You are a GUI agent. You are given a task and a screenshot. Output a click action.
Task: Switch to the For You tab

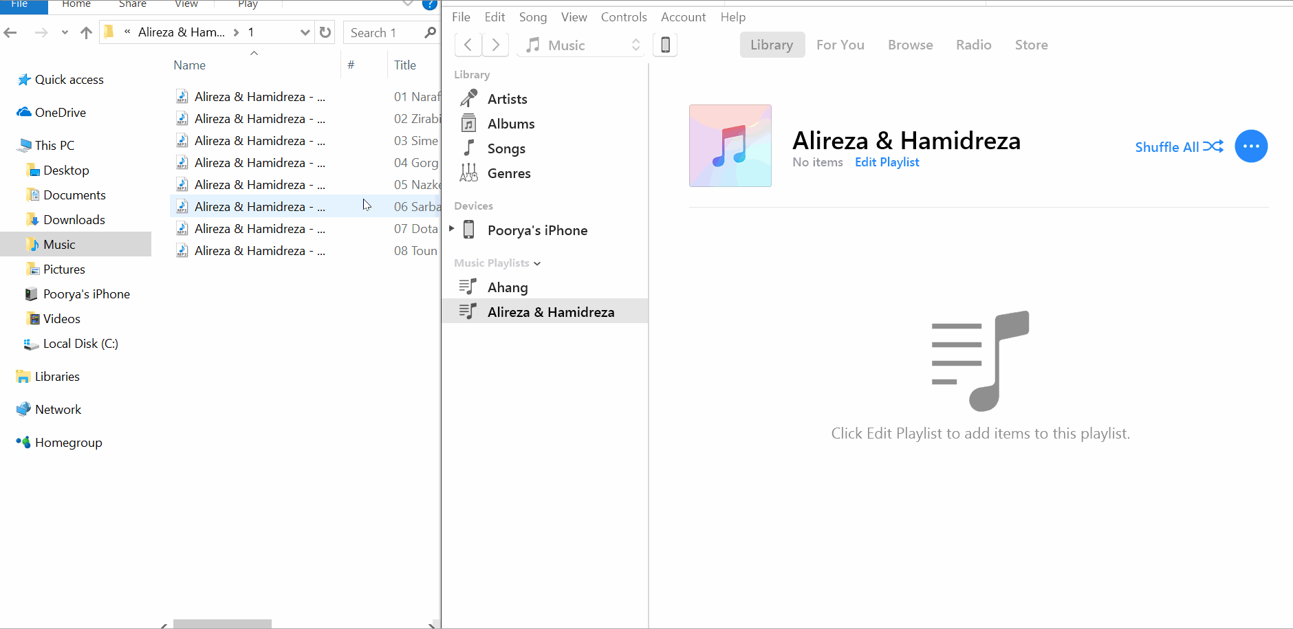coord(840,45)
